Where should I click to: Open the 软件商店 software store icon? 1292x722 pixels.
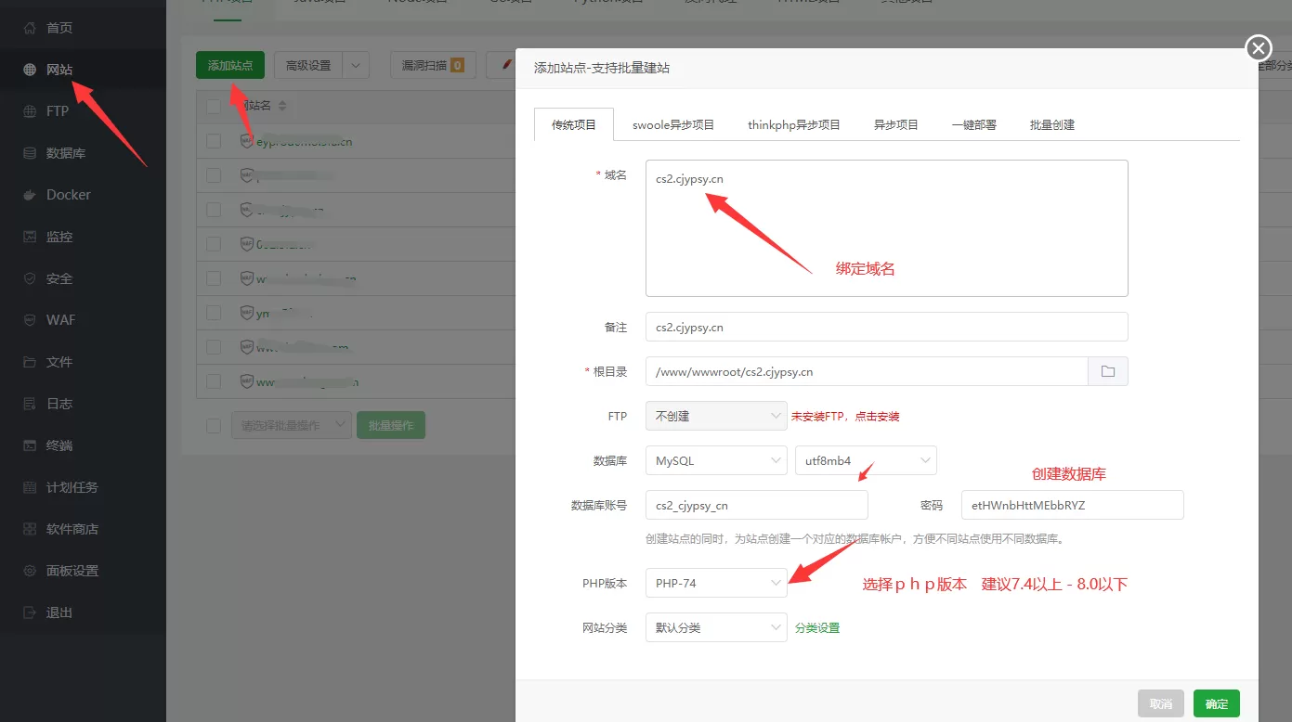[x=30, y=529]
